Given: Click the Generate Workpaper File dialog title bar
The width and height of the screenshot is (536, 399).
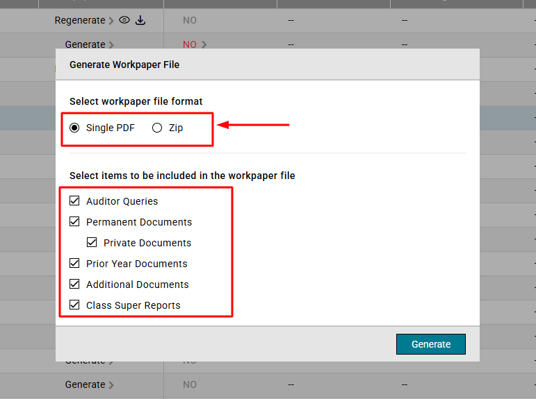Looking at the screenshot, I should (267, 65).
